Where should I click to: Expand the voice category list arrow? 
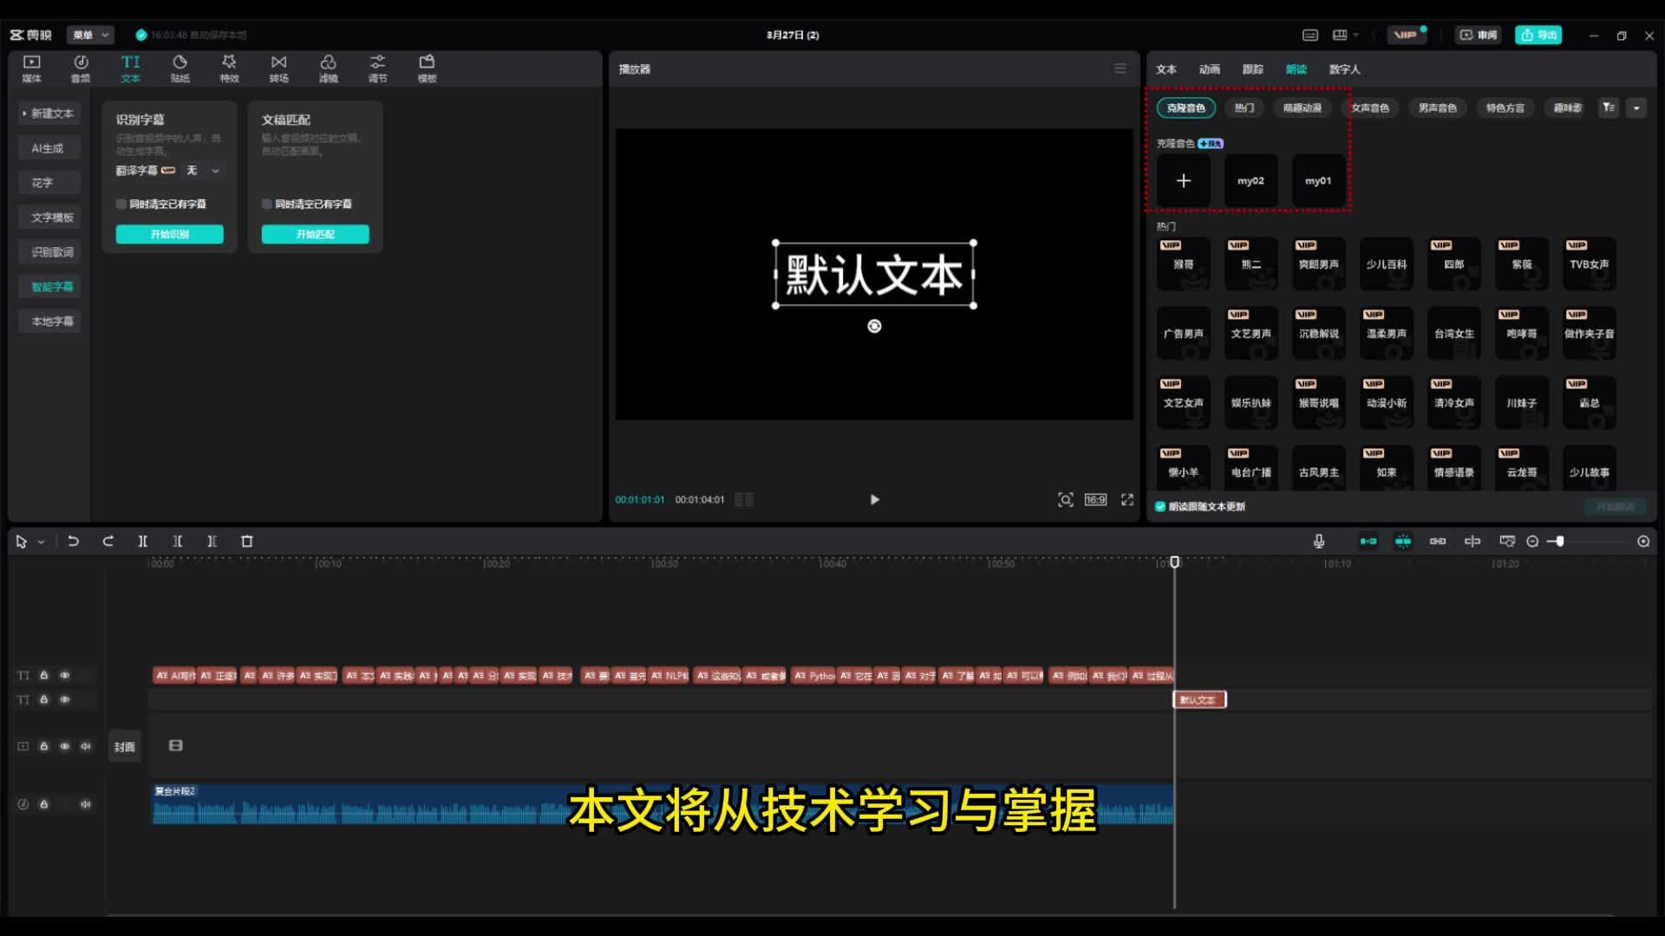coord(1636,108)
